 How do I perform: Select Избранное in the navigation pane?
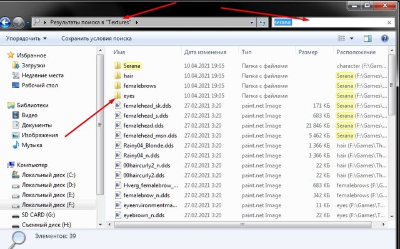32,56
